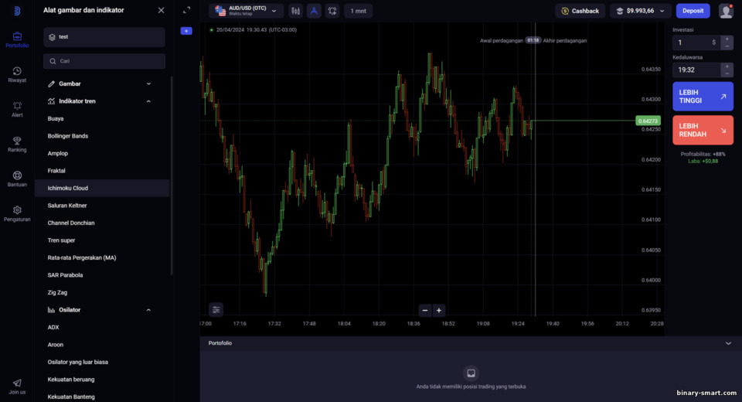Open the Bantuan help icon
This screenshot has height=402, width=742.
point(17,179)
